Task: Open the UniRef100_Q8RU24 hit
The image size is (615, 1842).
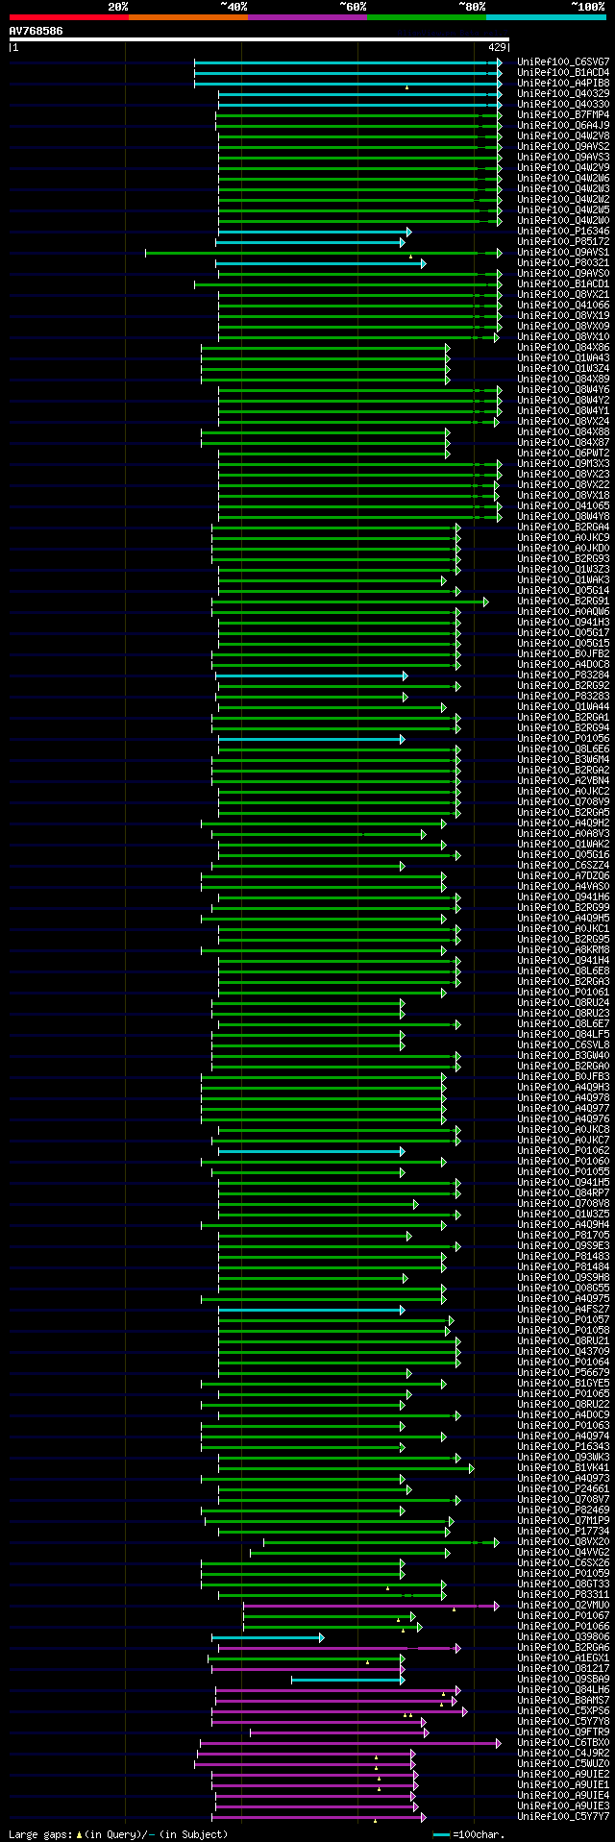Action: (563, 1002)
